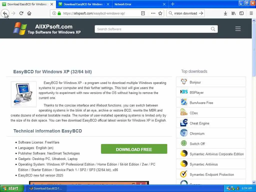Open the browser home page icon
Image resolution: width=256 pixels, height=192 pixels.
pos(29,13)
